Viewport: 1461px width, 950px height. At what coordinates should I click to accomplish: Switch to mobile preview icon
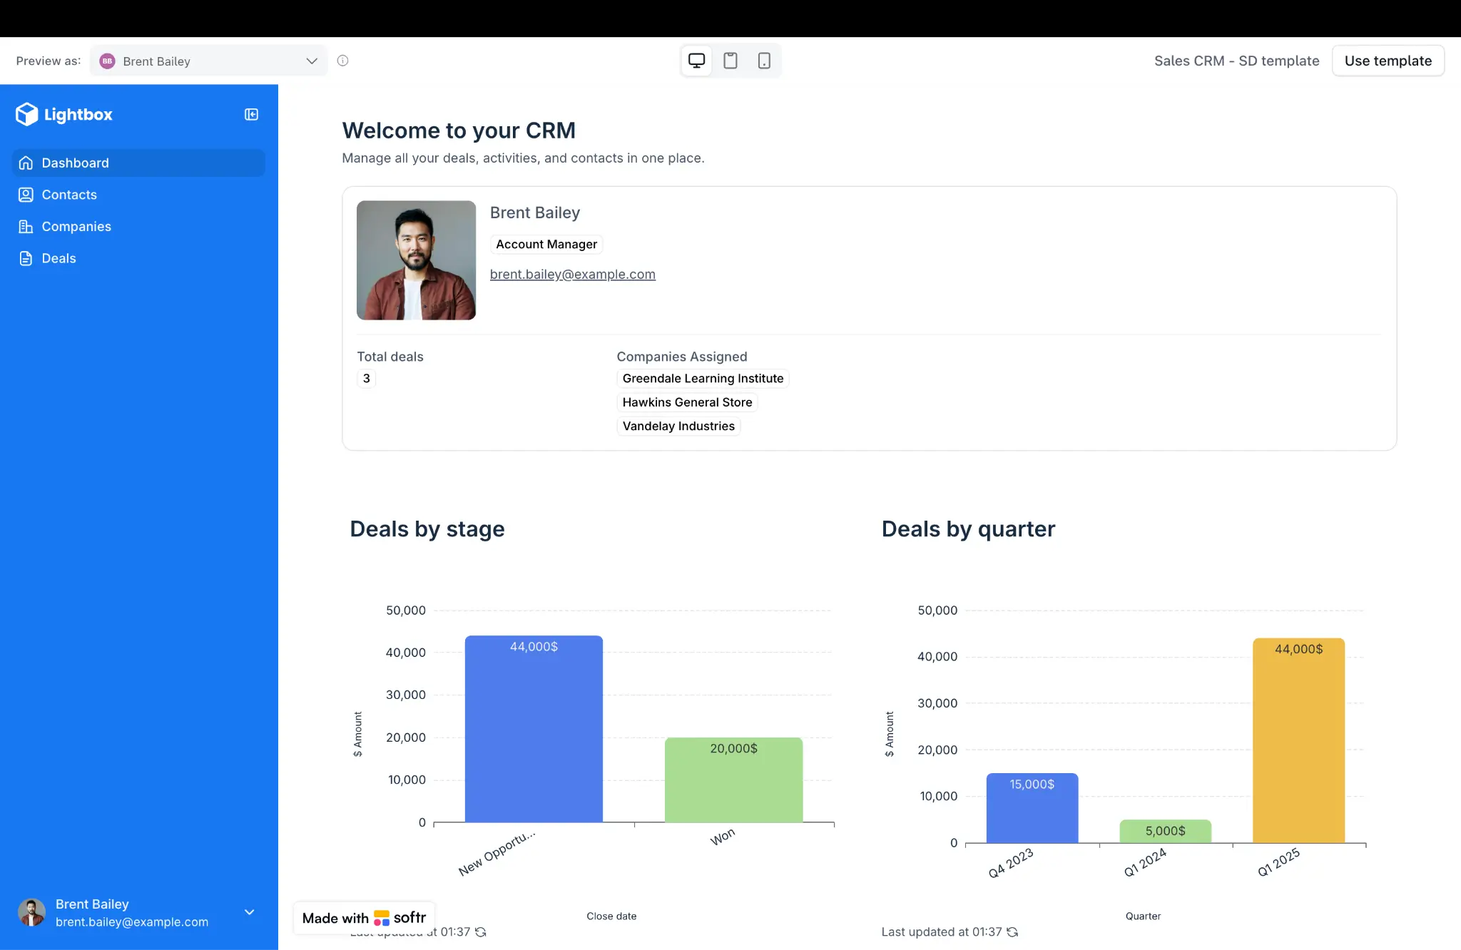coord(764,60)
